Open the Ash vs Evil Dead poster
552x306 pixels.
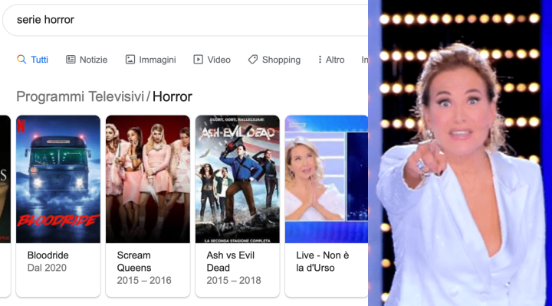click(238, 179)
